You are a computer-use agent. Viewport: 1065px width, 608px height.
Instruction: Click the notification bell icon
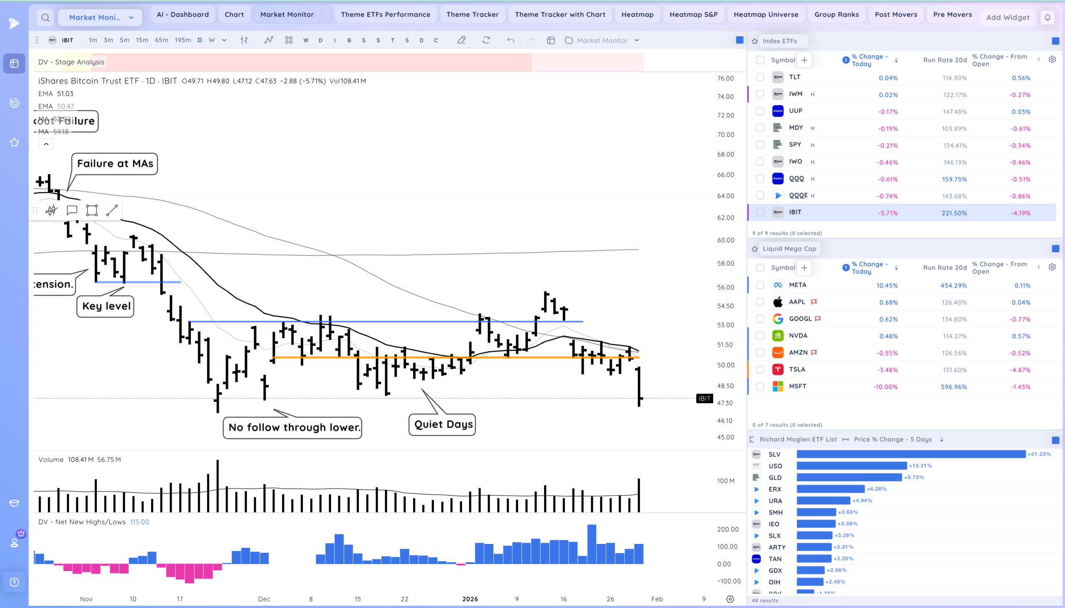point(1048,17)
